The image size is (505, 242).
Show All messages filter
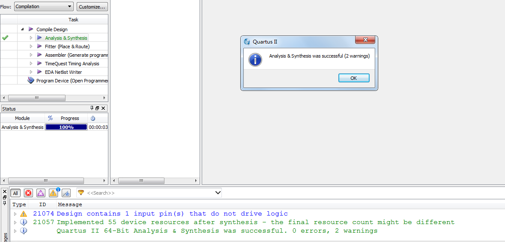pyautogui.click(x=15, y=193)
